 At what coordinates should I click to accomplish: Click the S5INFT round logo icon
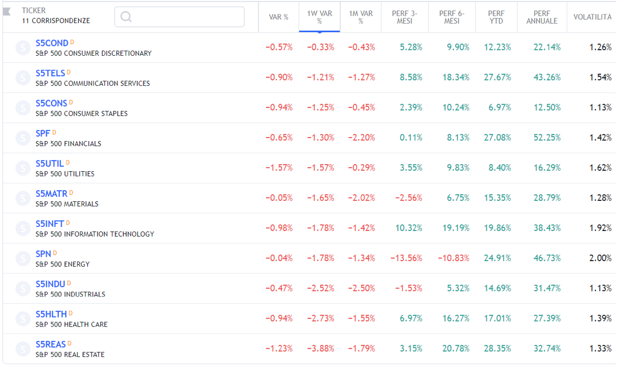click(23, 228)
